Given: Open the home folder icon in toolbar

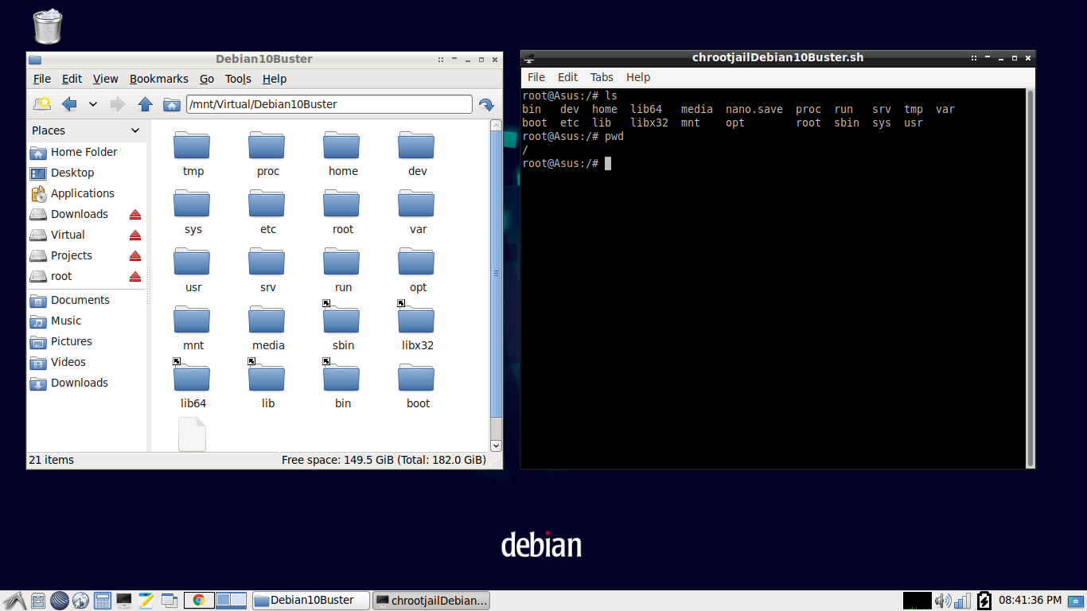Looking at the screenshot, I should click(172, 103).
